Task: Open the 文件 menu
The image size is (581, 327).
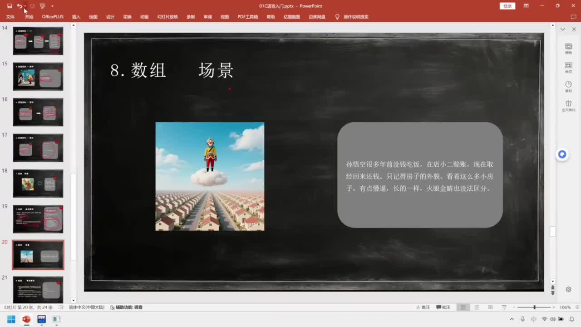Action: [10, 17]
